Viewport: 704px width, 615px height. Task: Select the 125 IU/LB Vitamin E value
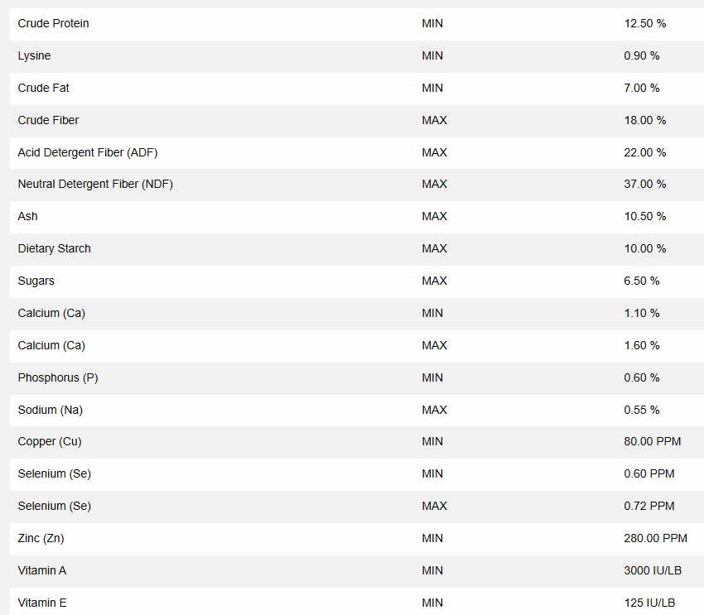[649, 603]
